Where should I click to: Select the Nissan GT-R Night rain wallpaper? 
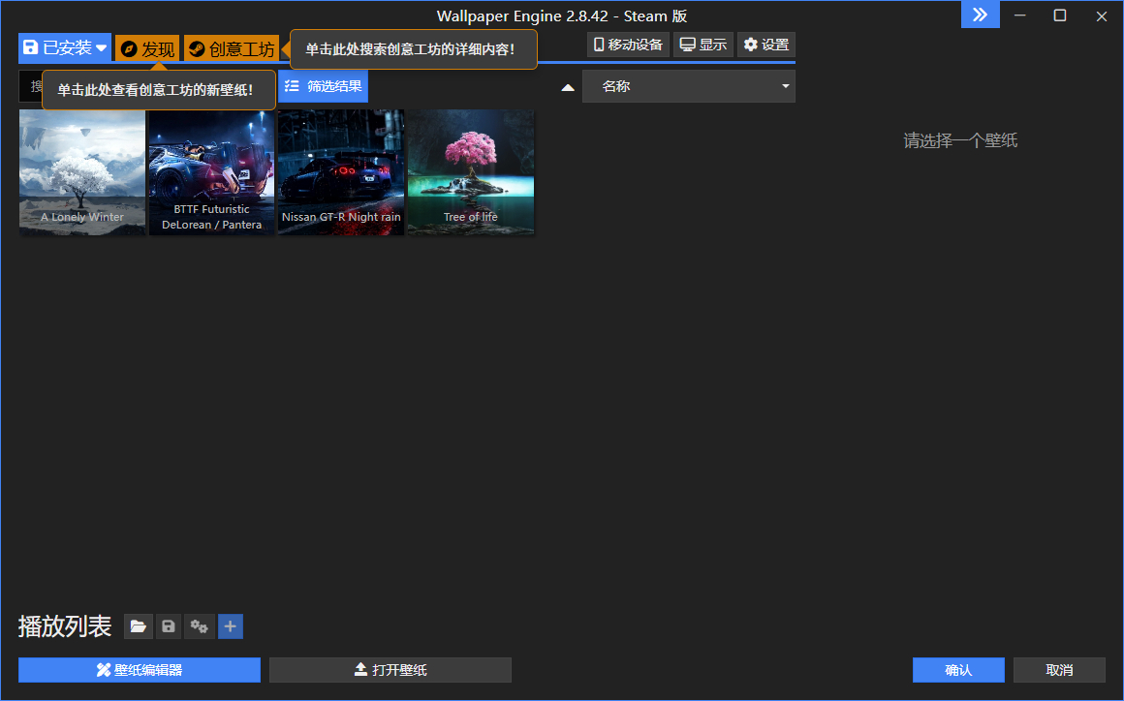click(341, 172)
